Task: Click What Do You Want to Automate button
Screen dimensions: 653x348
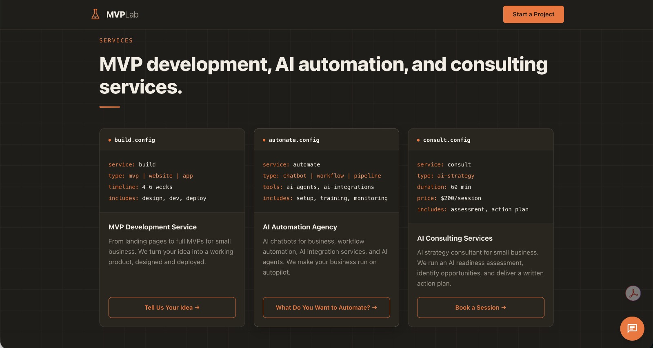Action: 326,308
